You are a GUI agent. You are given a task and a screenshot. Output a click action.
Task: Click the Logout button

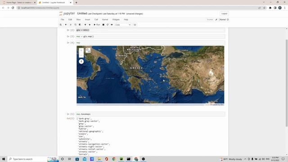point(224,13)
